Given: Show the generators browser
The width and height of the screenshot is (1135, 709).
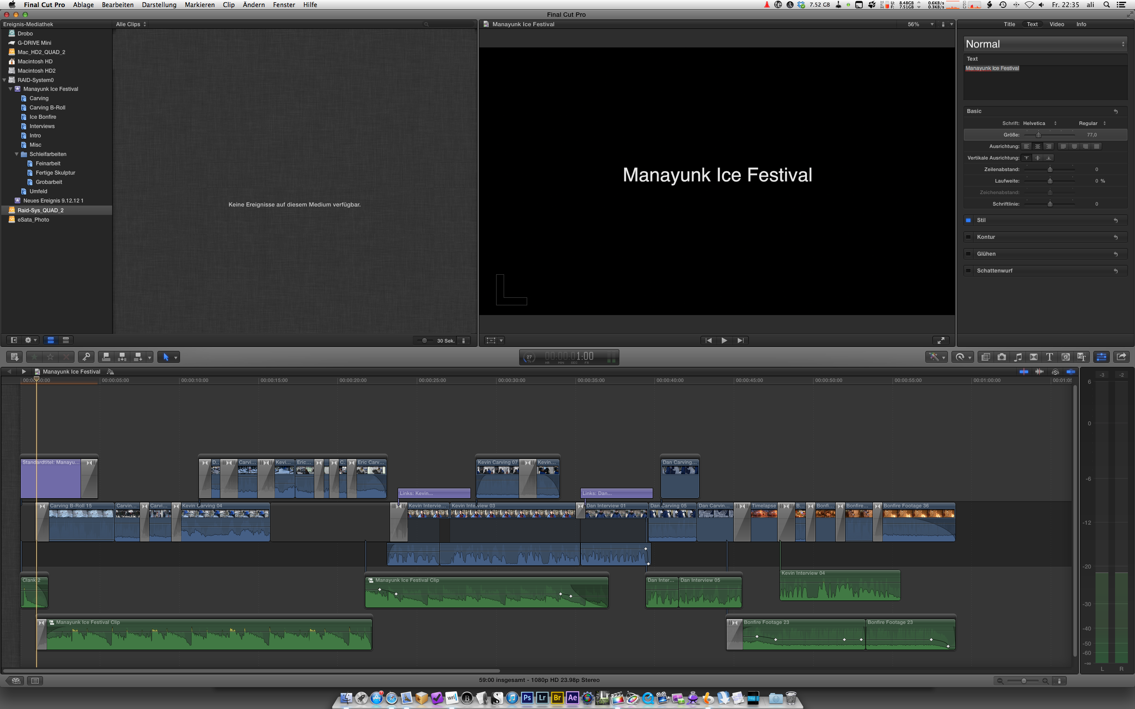Looking at the screenshot, I should coord(1065,357).
